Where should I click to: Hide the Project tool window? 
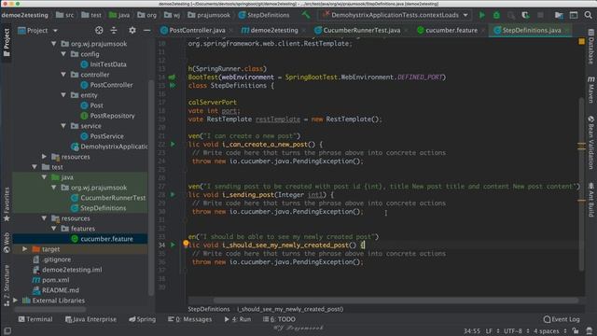[x=147, y=30]
